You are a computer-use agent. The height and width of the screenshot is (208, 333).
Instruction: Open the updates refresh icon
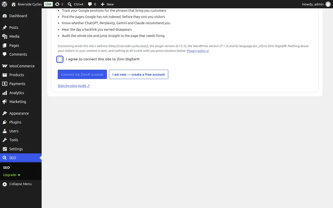click(57, 4)
